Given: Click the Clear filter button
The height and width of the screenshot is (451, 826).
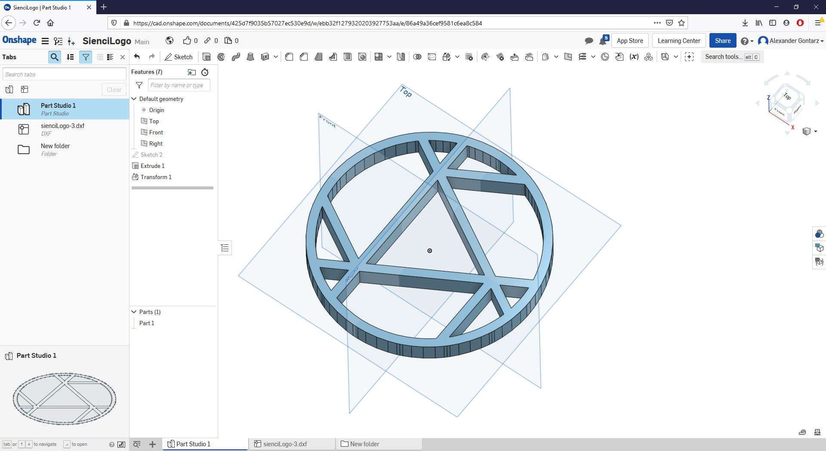Looking at the screenshot, I should point(114,89).
